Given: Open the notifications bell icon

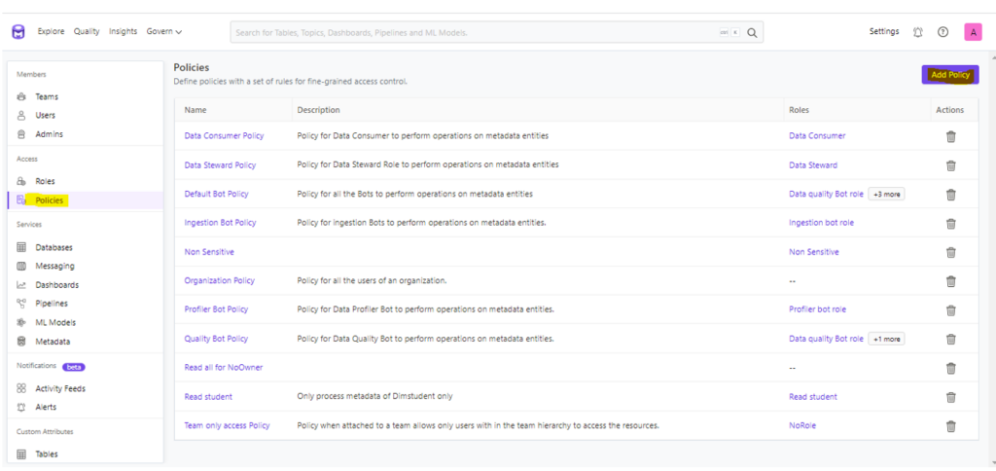Looking at the screenshot, I should 918,32.
